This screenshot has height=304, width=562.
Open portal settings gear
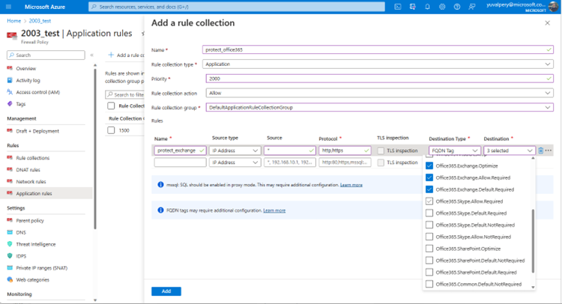click(x=442, y=7)
